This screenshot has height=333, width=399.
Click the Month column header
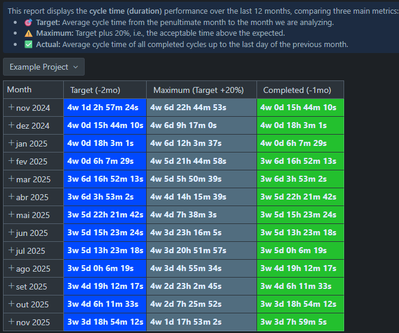click(x=19, y=90)
